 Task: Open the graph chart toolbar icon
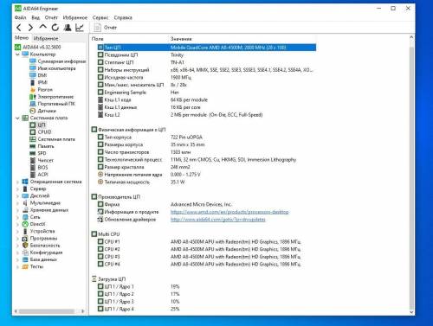click(80, 28)
